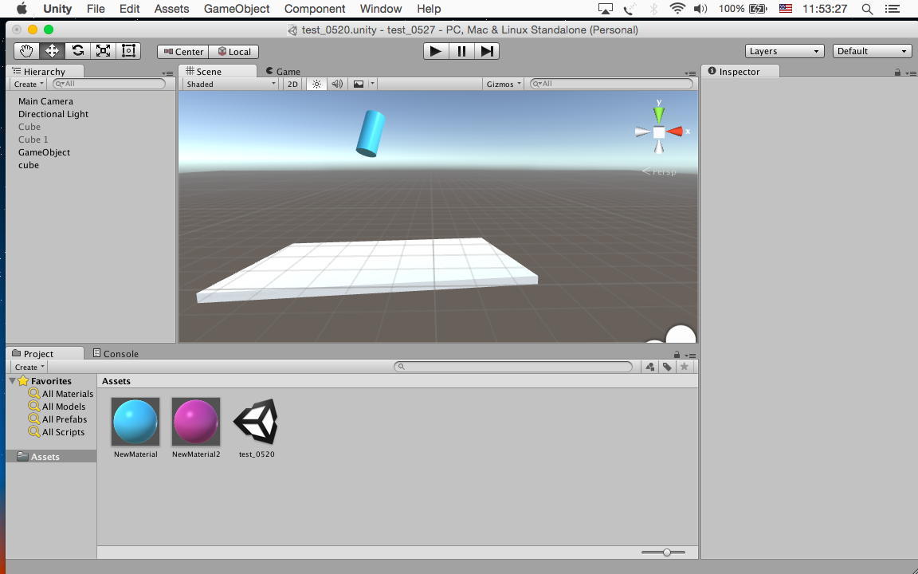918x574 pixels.
Task: Select the Hand tool
Action: pyautogui.click(x=26, y=51)
